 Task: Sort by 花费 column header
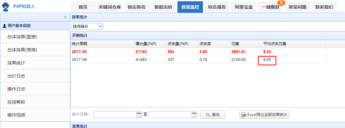click(x=246, y=44)
